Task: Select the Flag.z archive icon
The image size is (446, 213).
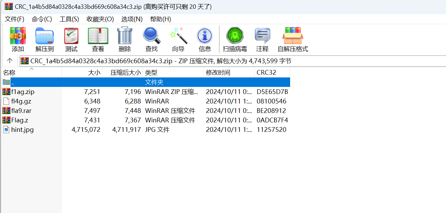Action: coord(6,120)
